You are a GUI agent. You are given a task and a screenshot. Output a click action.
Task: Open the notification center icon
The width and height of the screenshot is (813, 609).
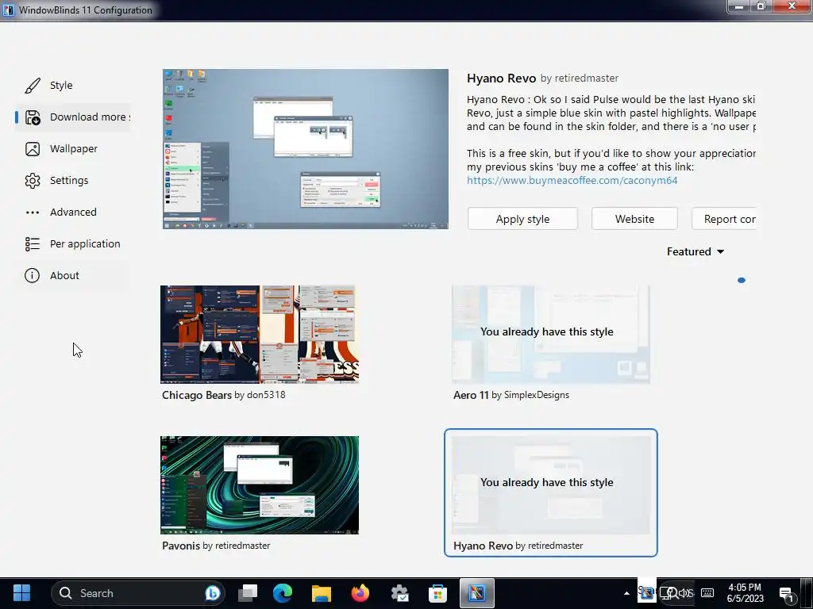[787, 594]
